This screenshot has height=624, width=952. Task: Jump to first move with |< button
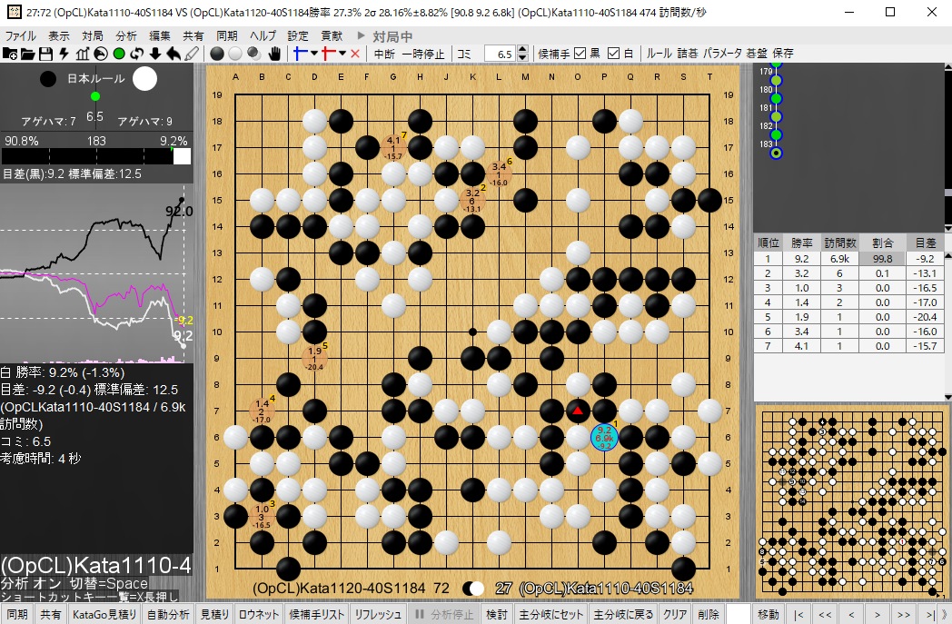tap(799, 615)
